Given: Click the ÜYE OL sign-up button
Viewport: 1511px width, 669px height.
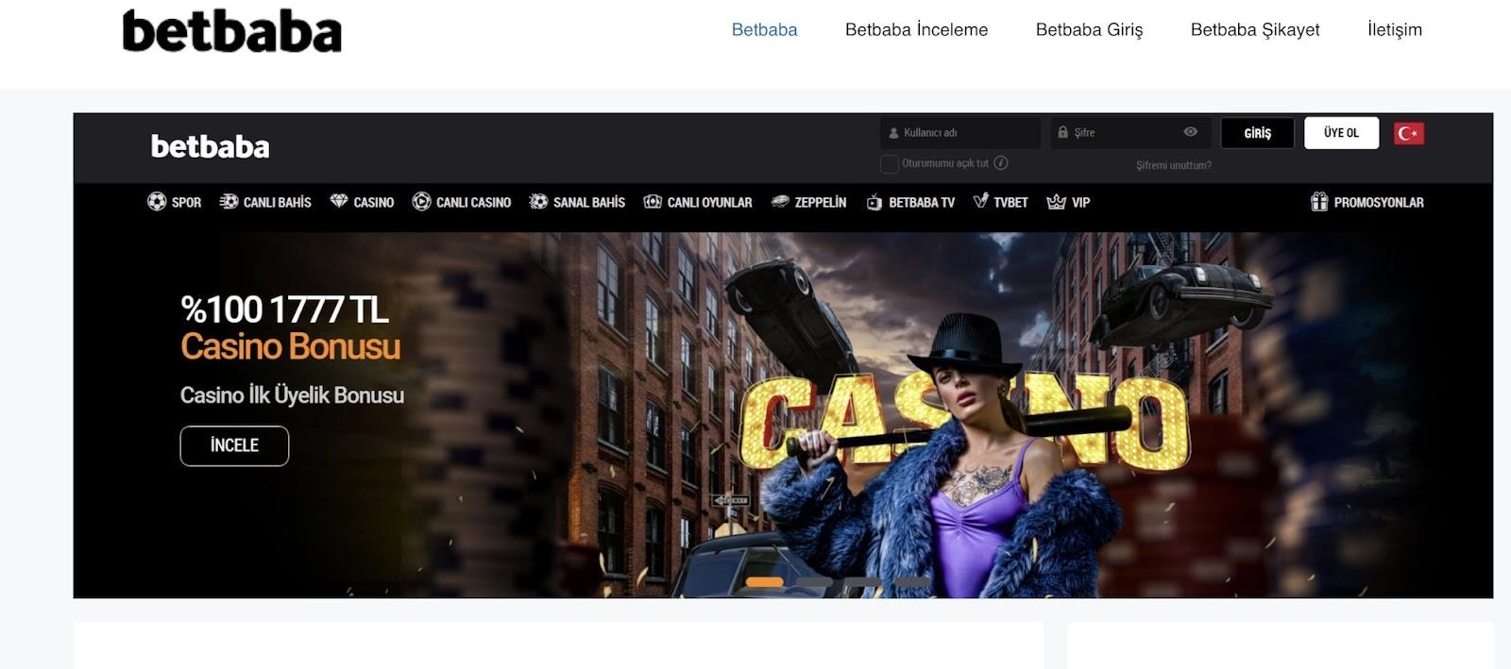Looking at the screenshot, I should 1341,133.
